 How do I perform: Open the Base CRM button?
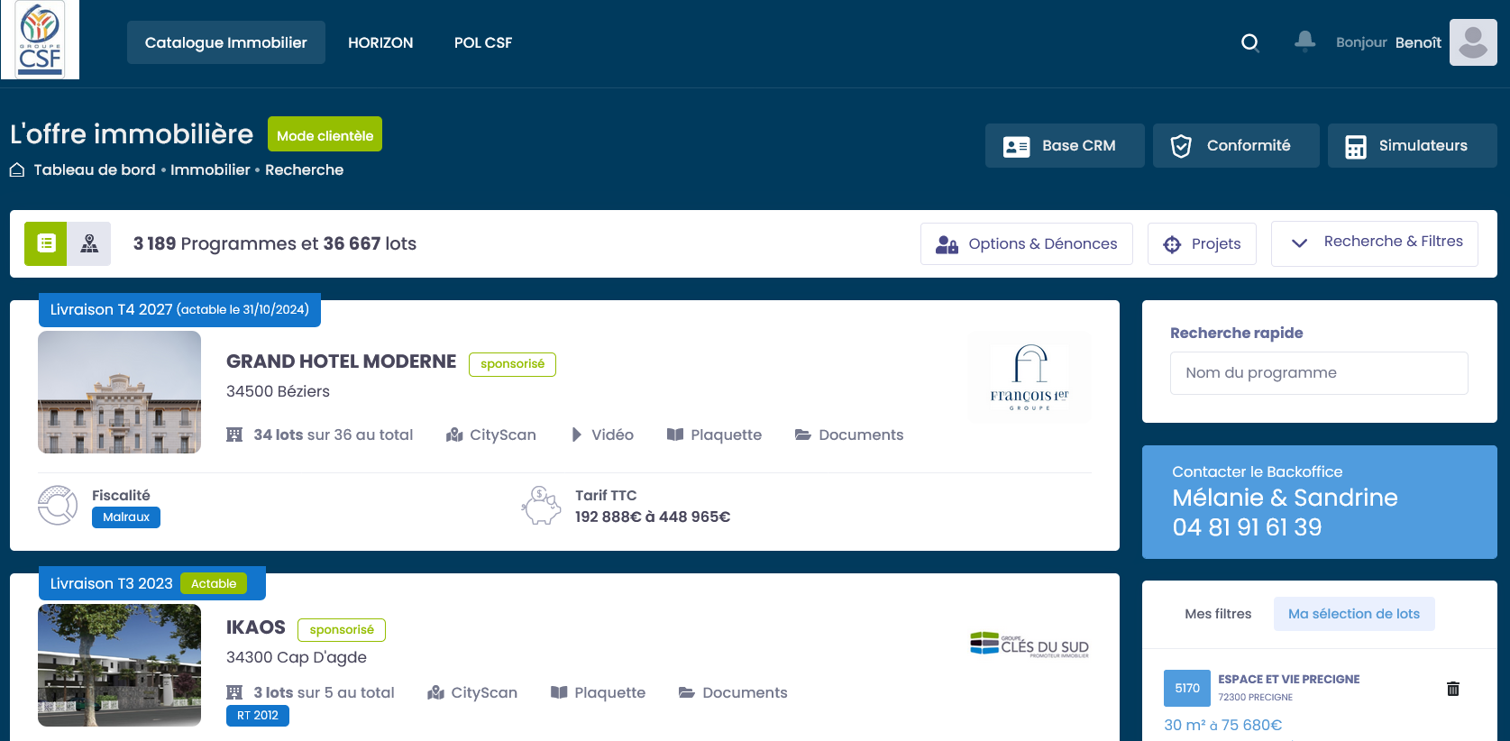point(1064,146)
